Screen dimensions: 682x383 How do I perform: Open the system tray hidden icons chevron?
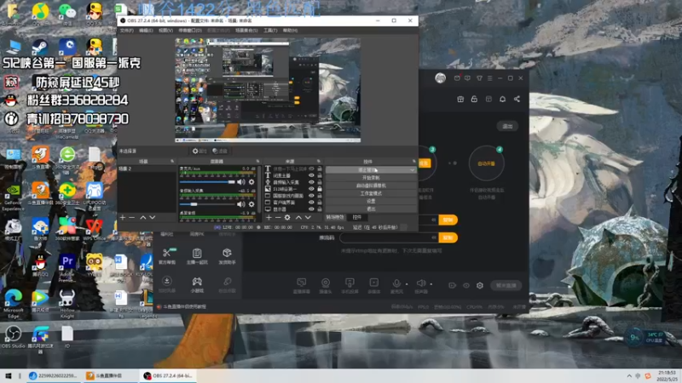point(629,376)
